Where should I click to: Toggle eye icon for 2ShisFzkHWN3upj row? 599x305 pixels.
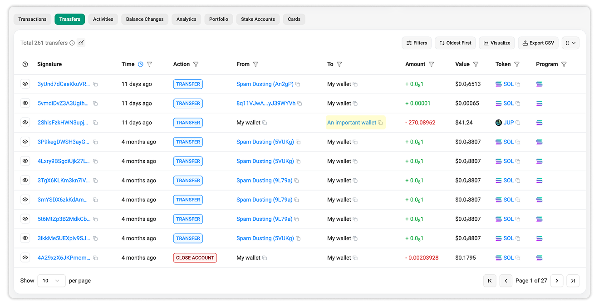(25, 122)
